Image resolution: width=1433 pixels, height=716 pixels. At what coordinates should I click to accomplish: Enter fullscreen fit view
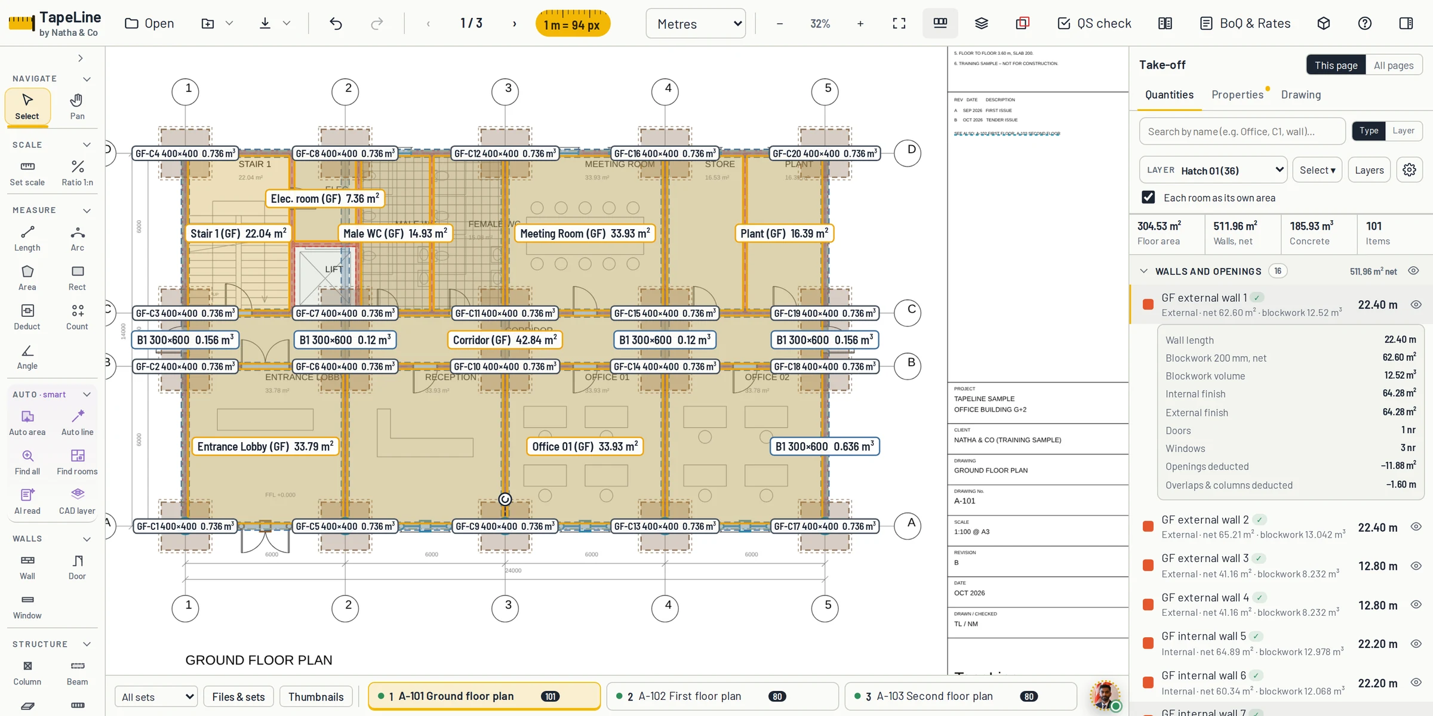point(899,23)
